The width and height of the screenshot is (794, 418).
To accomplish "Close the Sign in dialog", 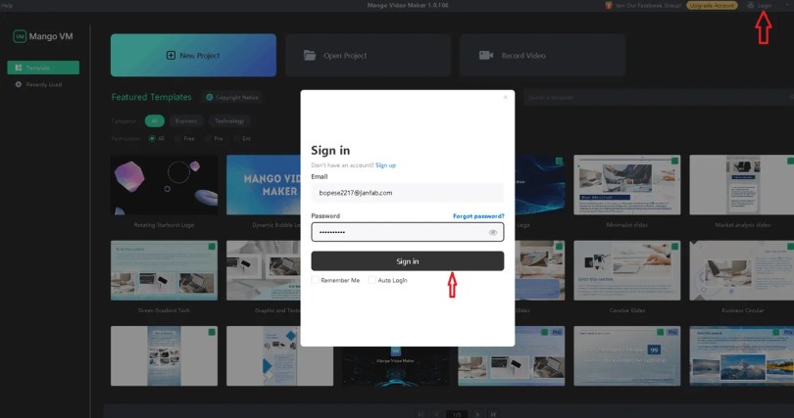I will tap(506, 97).
